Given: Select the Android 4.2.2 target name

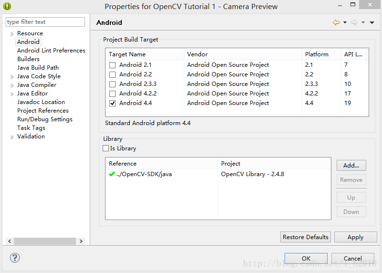Looking at the screenshot, I should [x=138, y=94].
